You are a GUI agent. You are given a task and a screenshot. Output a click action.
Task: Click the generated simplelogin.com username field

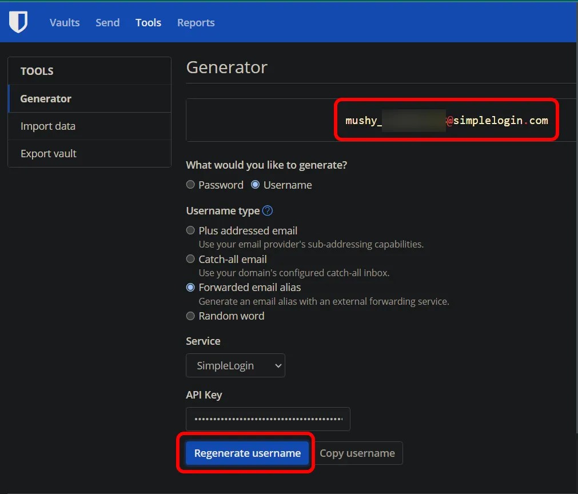[446, 120]
